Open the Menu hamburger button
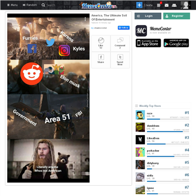Screen dimensions: 196x196 (13, 5)
